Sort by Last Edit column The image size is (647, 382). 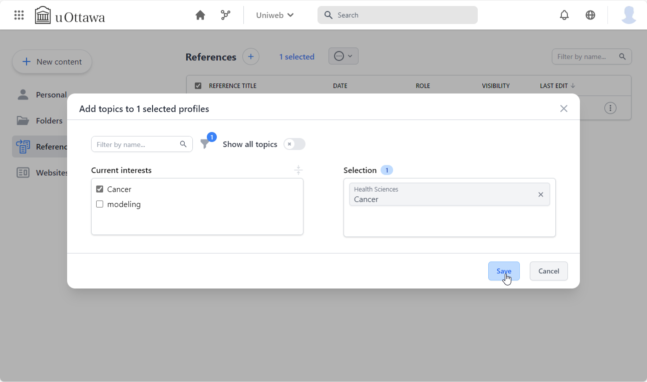(557, 85)
